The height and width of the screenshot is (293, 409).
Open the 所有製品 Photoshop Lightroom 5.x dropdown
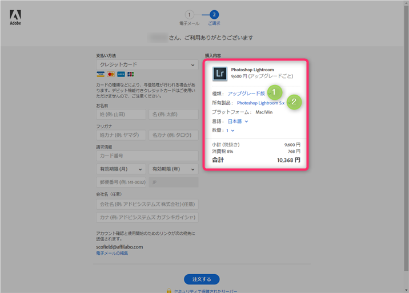click(263, 103)
